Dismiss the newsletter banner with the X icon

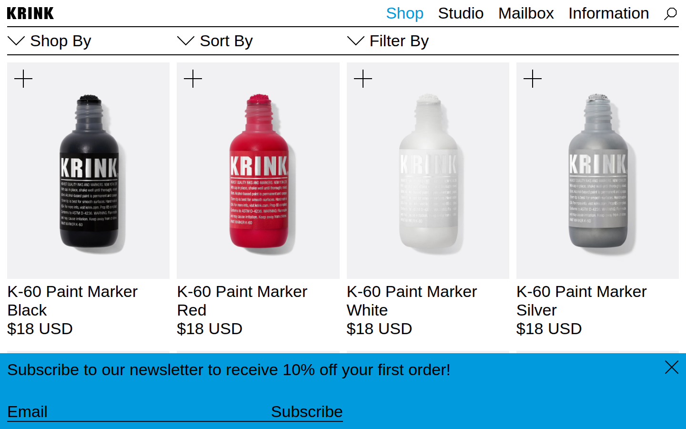671,368
